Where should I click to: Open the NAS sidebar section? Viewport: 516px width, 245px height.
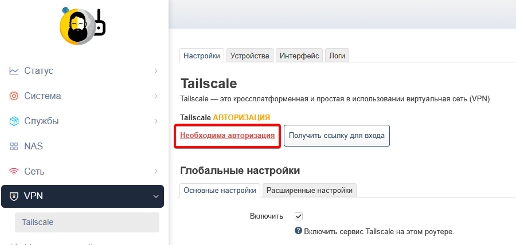click(83, 146)
